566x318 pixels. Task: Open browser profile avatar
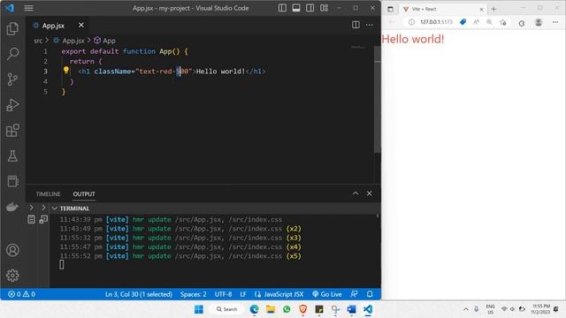click(x=539, y=22)
